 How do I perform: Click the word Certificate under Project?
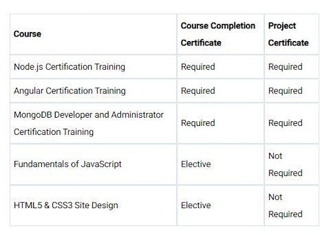point(288,43)
